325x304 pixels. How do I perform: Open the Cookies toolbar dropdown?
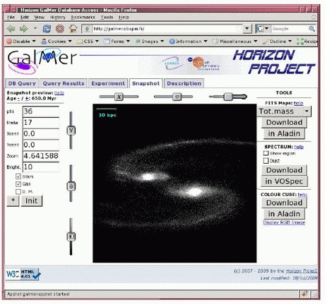57,42
